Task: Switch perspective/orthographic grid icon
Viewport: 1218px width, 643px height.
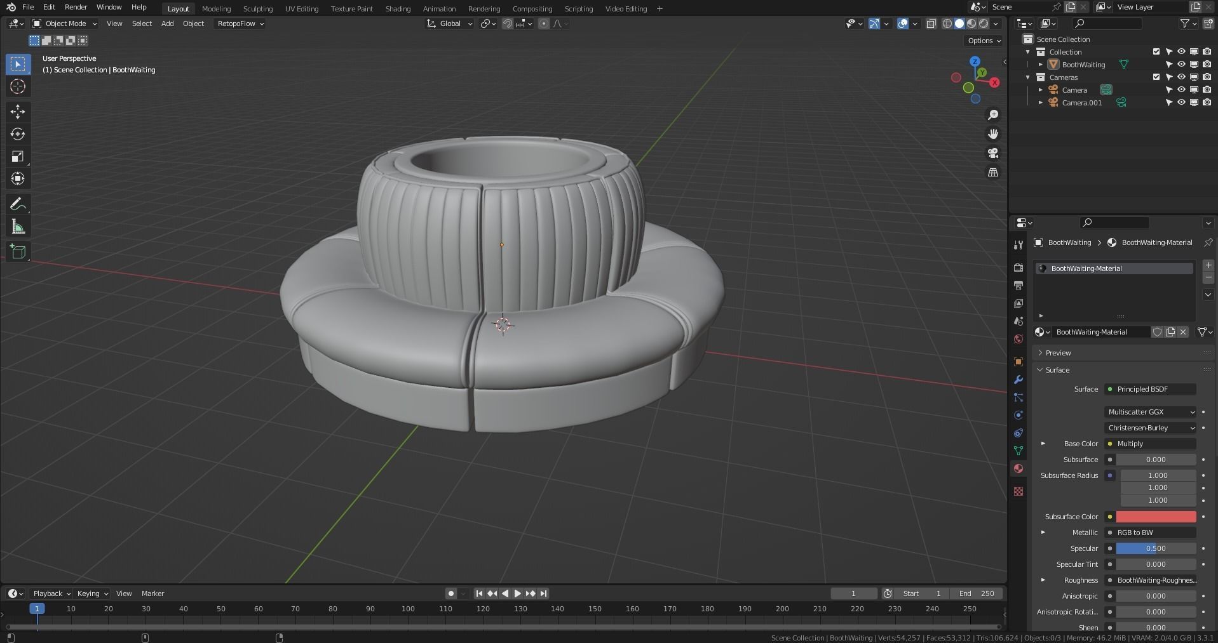Action: (992, 172)
